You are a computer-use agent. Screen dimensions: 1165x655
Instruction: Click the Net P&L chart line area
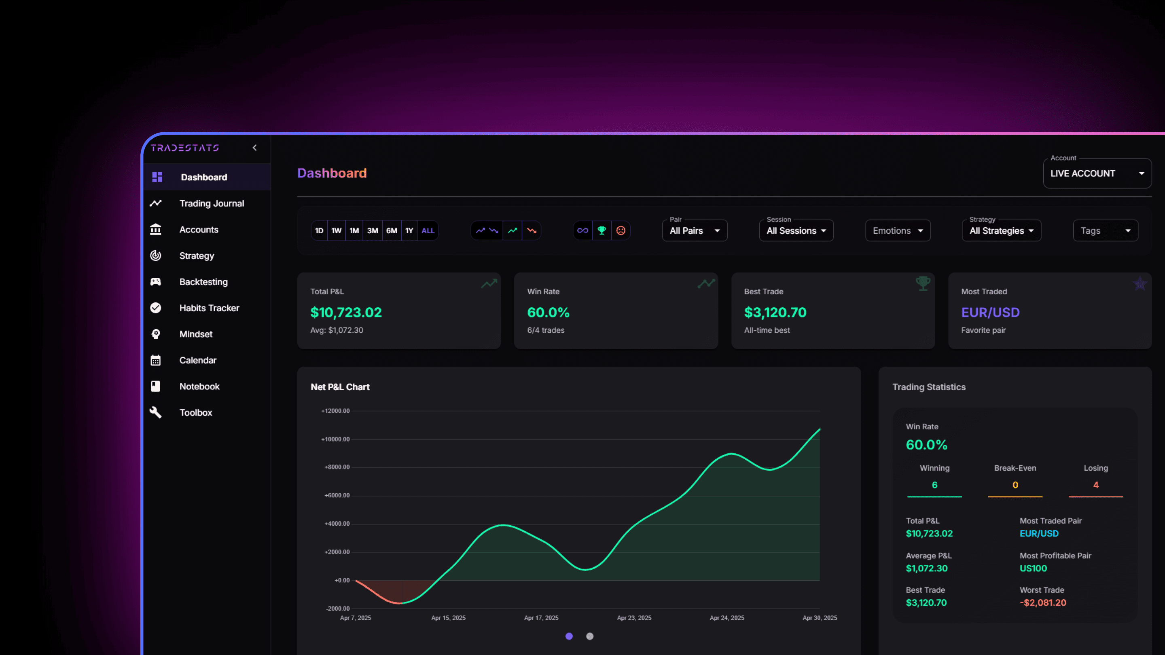(587, 516)
